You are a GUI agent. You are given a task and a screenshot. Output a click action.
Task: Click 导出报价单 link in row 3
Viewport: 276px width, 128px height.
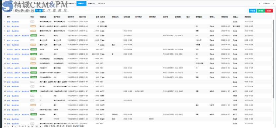tap(15, 31)
